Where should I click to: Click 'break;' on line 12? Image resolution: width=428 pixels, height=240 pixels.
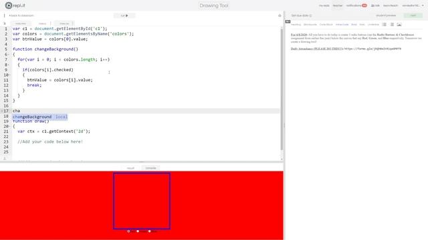coord(34,85)
